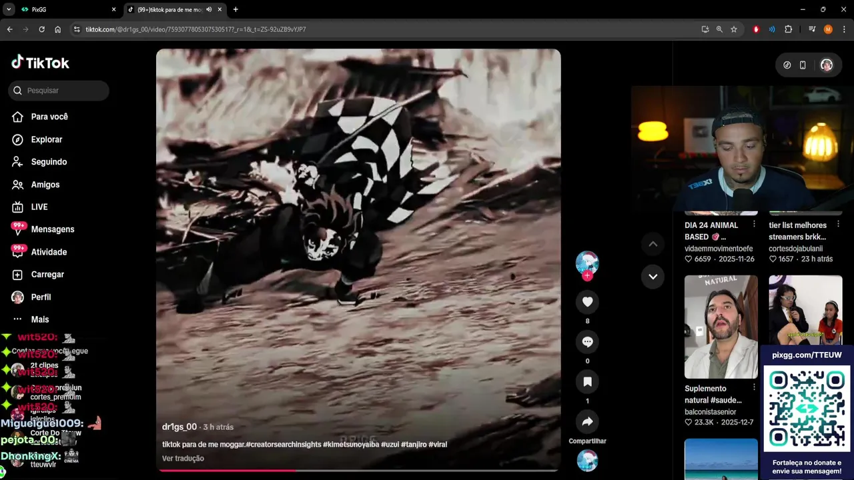Go back in the browser
Image resolution: width=854 pixels, height=480 pixels.
coord(9,29)
